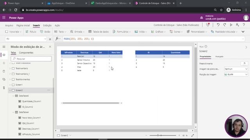
Task: Open the Media icon in left rail
Action: coord(4,79)
